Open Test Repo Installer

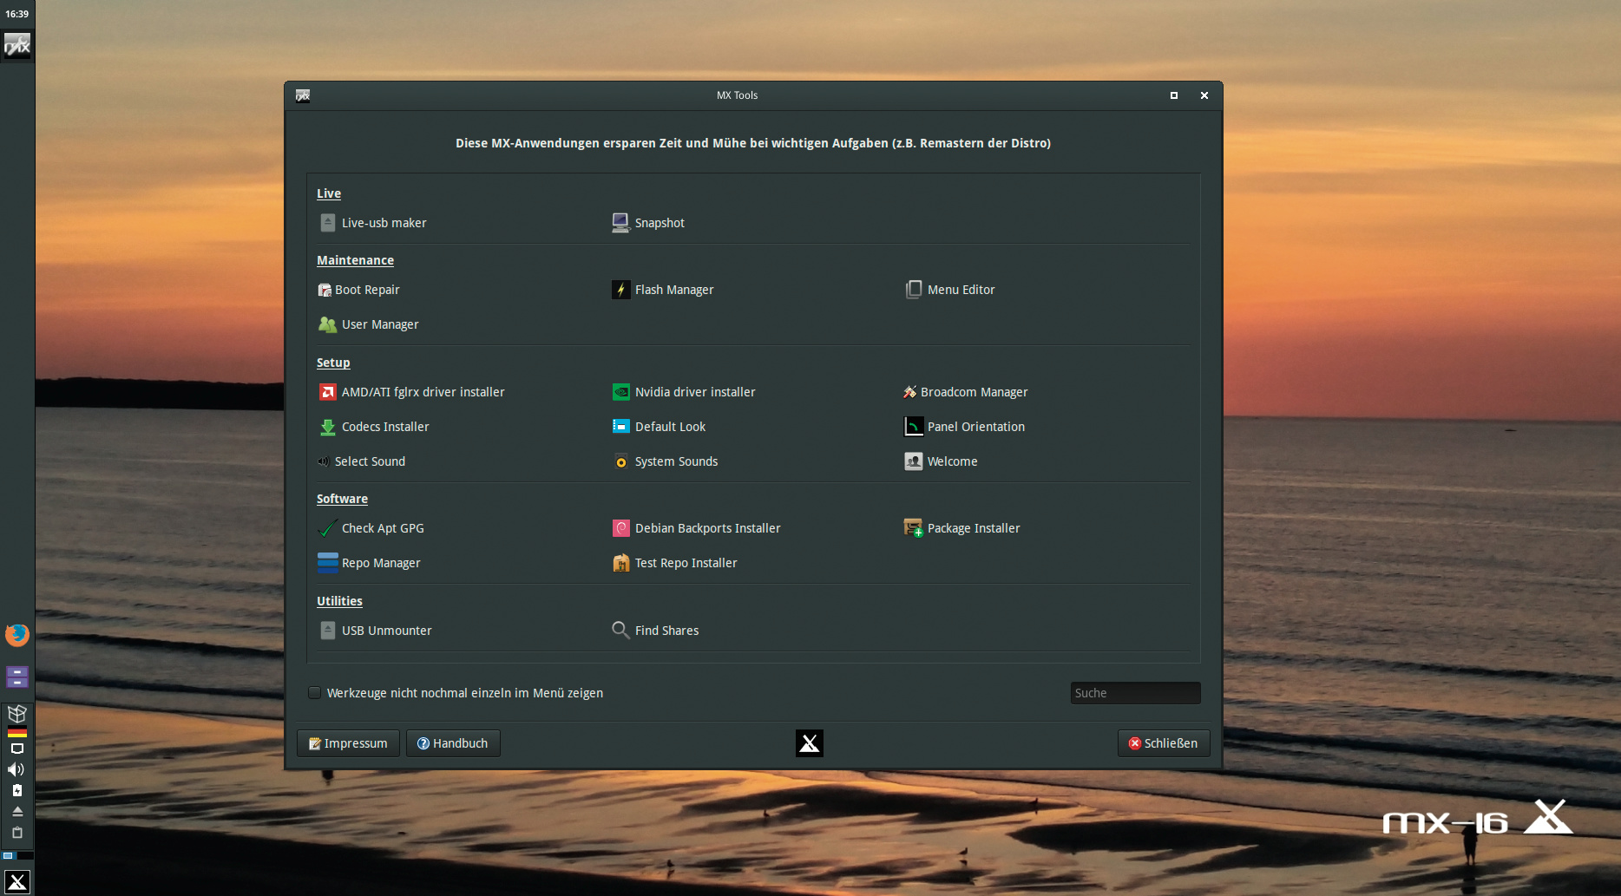pos(675,563)
